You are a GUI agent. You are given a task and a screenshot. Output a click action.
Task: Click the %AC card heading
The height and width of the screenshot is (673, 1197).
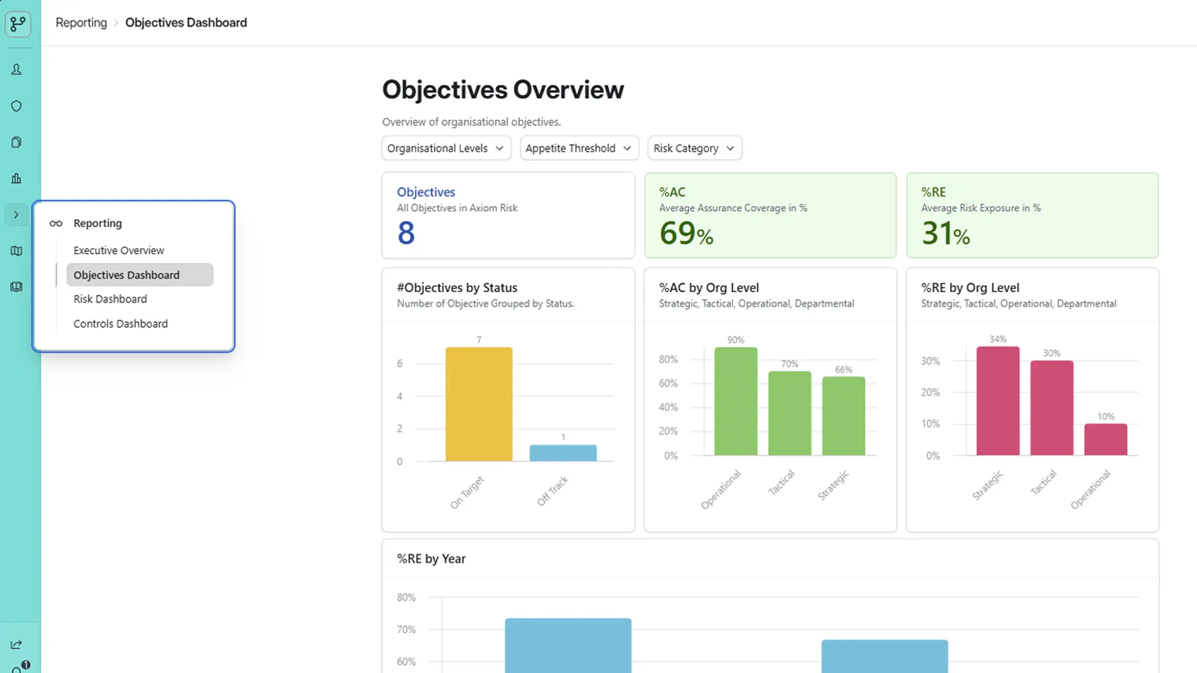click(672, 192)
